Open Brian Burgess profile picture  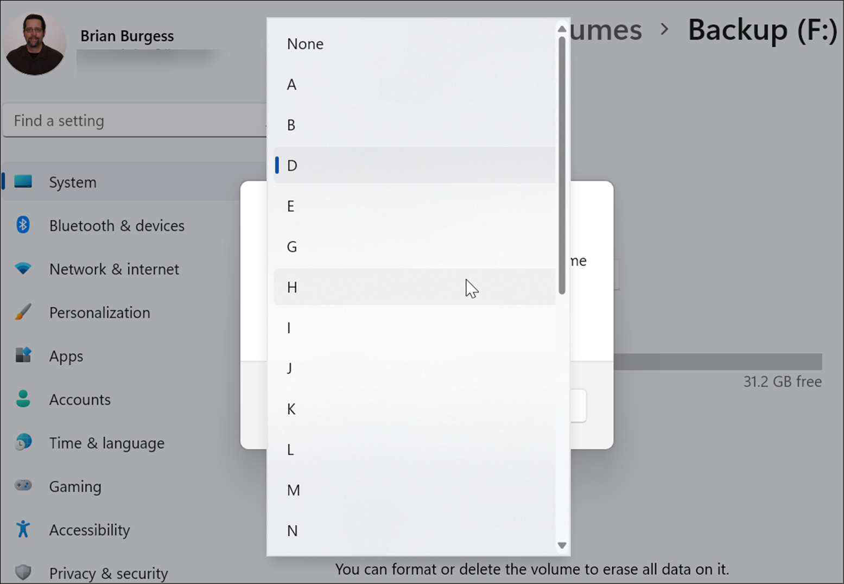[x=35, y=43]
